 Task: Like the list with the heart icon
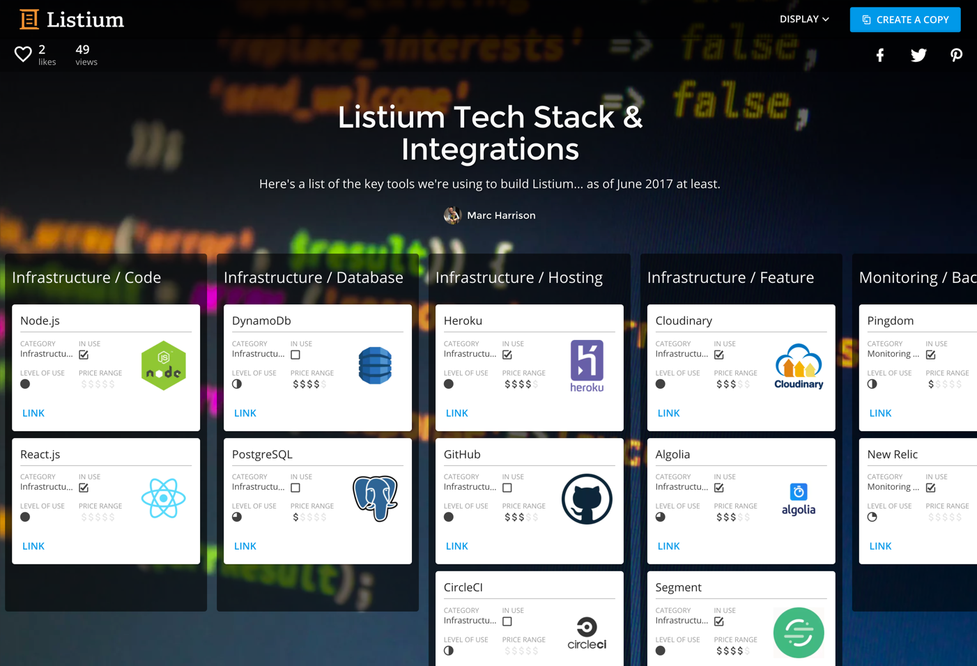tap(23, 54)
